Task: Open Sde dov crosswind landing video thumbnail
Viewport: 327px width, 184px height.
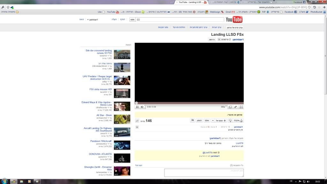Action: pyautogui.click(x=122, y=54)
